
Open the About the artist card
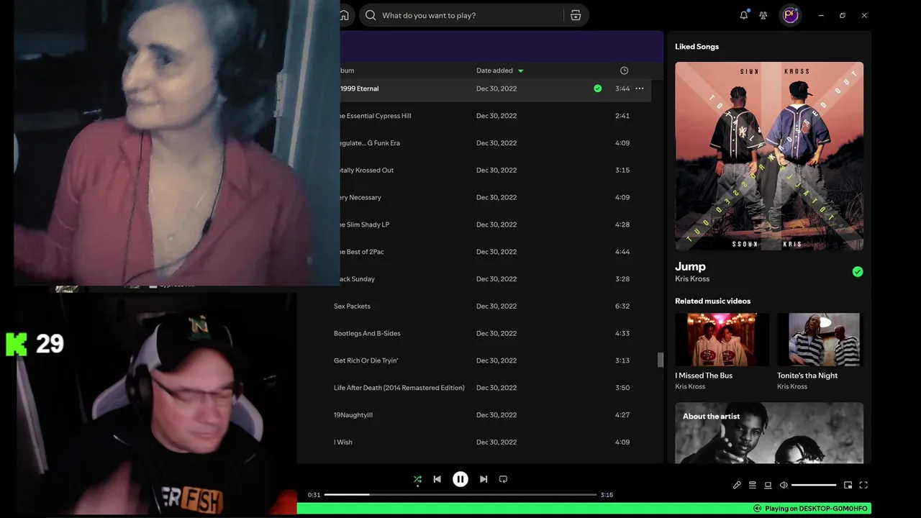[769, 433]
